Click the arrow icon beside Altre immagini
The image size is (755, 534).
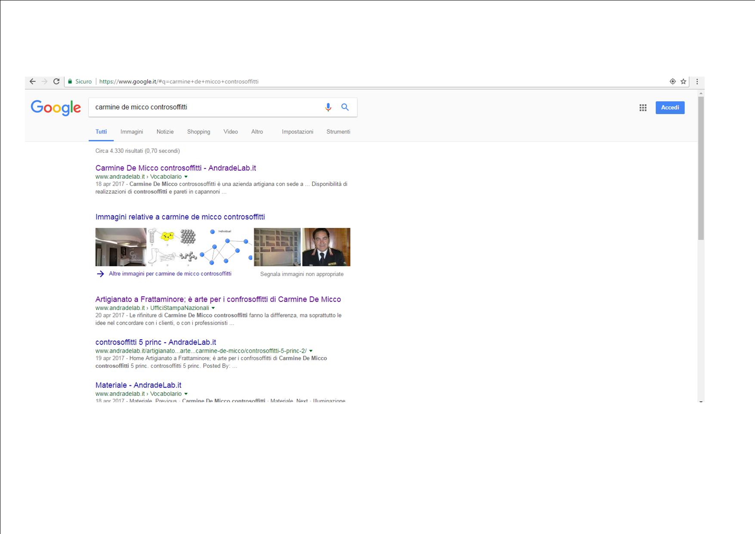pos(100,274)
